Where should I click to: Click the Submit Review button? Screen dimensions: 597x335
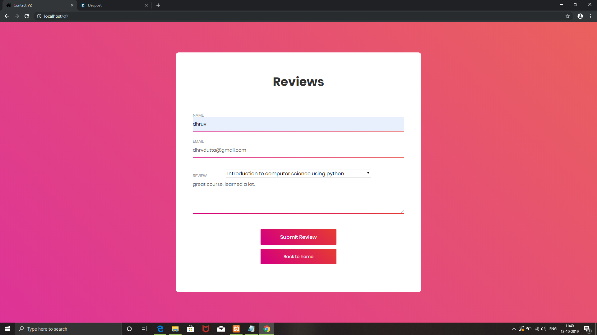pyautogui.click(x=298, y=237)
